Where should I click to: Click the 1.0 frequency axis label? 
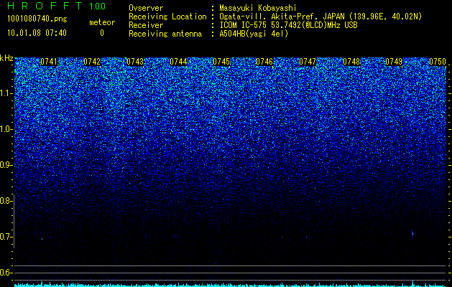(x=6, y=129)
